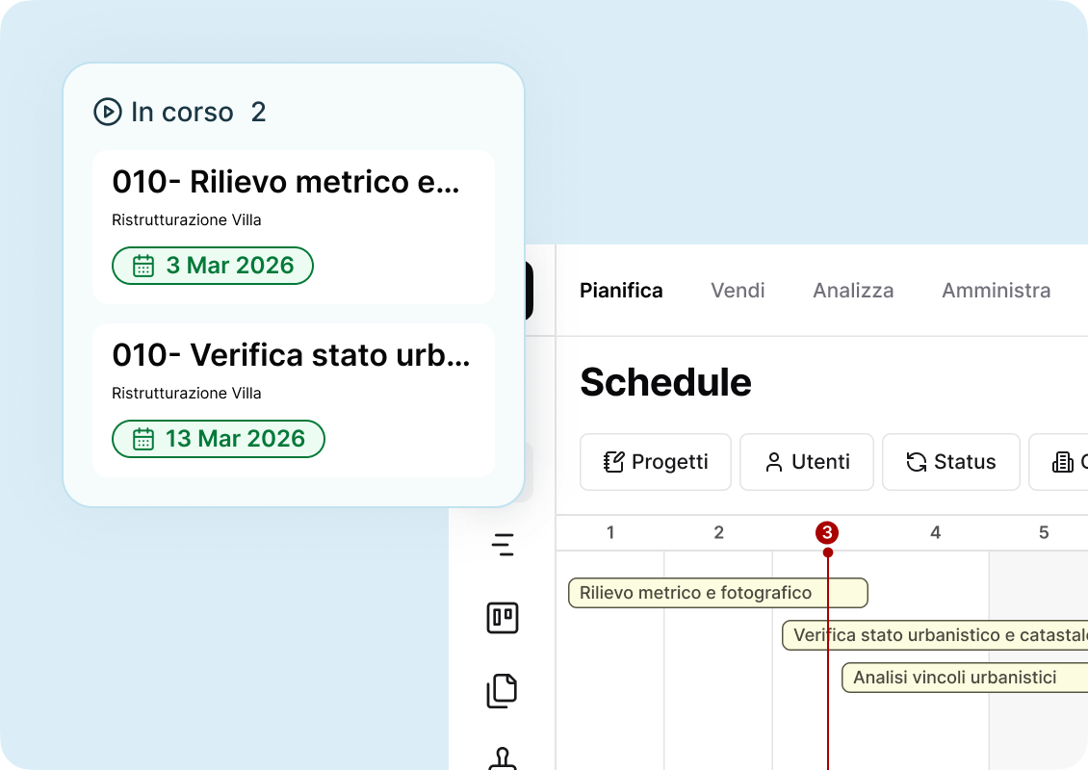Open the Analizza tab
This screenshot has width=1088, height=770.
(x=853, y=290)
